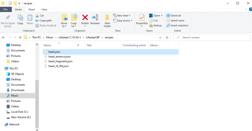Select heart.json file
Screen dimensions: 252x131
point(111,52)
